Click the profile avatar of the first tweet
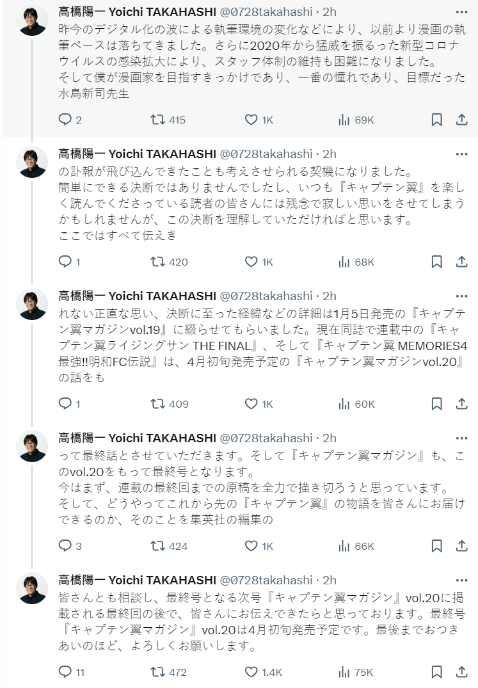Image resolution: width=478 pixels, height=688 pixels. pos(31,20)
